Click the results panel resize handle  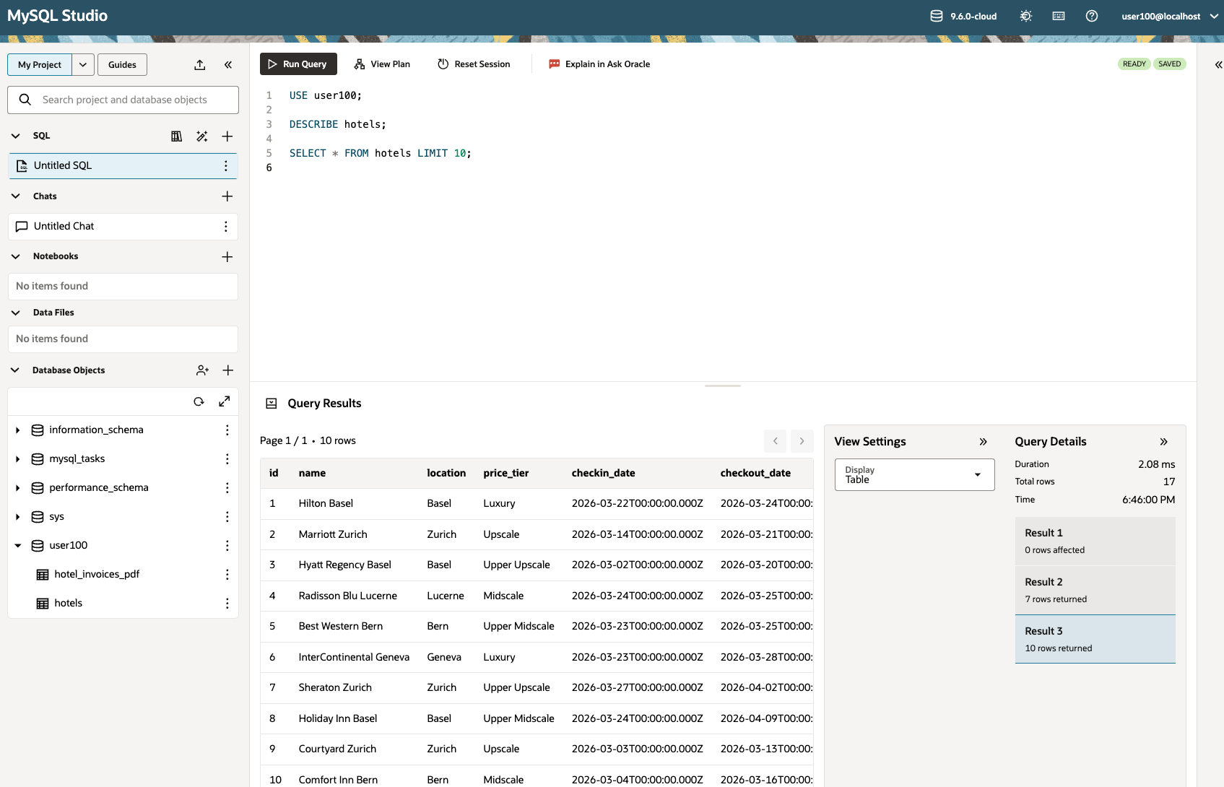(x=723, y=386)
